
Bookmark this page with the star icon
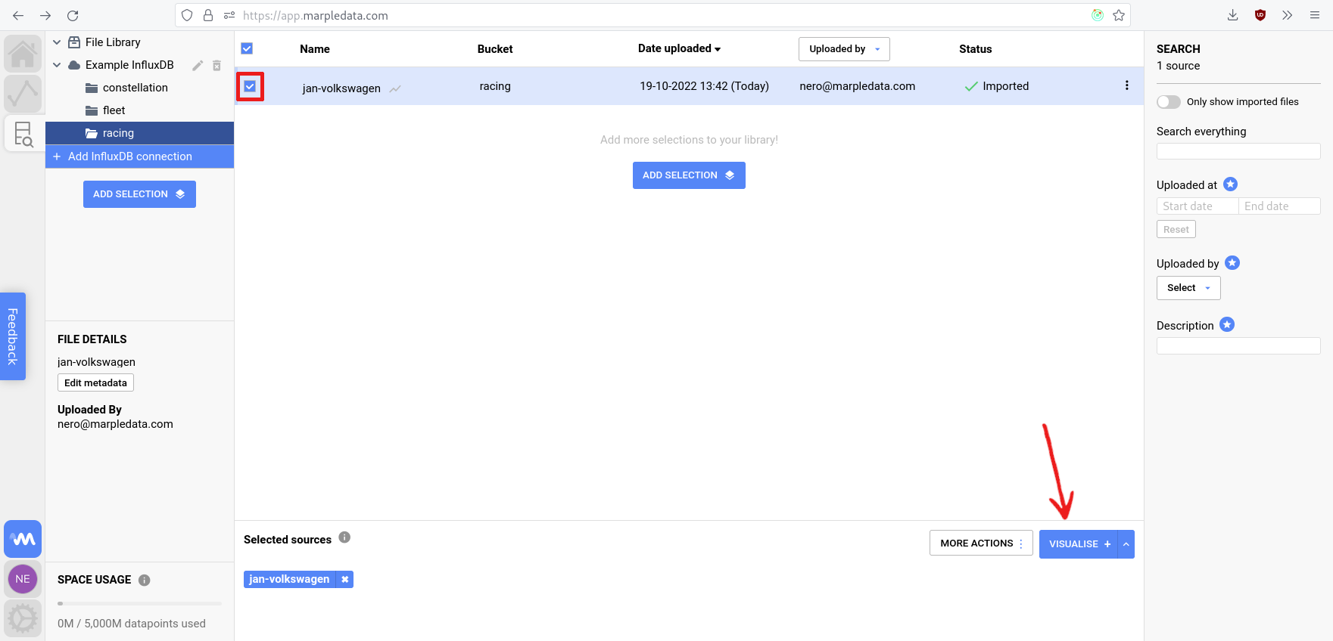[1119, 15]
